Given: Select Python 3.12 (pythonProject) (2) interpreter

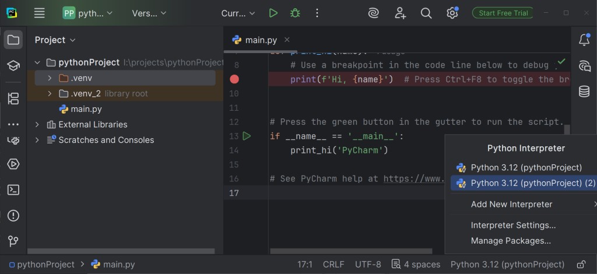Looking at the screenshot, I should pos(532,183).
